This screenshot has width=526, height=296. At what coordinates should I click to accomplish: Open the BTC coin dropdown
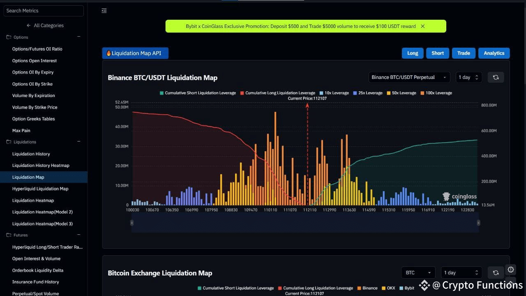pos(418,273)
